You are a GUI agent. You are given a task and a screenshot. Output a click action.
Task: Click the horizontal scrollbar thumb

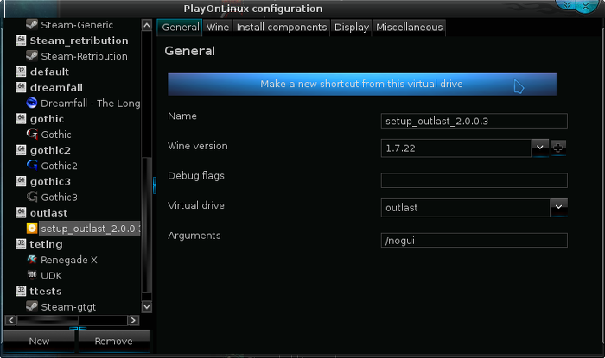(48, 320)
